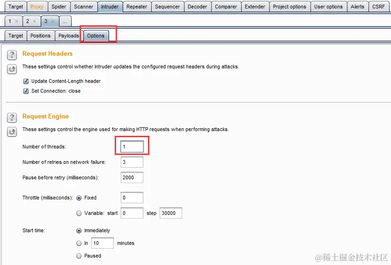Switch to the Alerts tab
391x265 pixels.
[x=357, y=7]
